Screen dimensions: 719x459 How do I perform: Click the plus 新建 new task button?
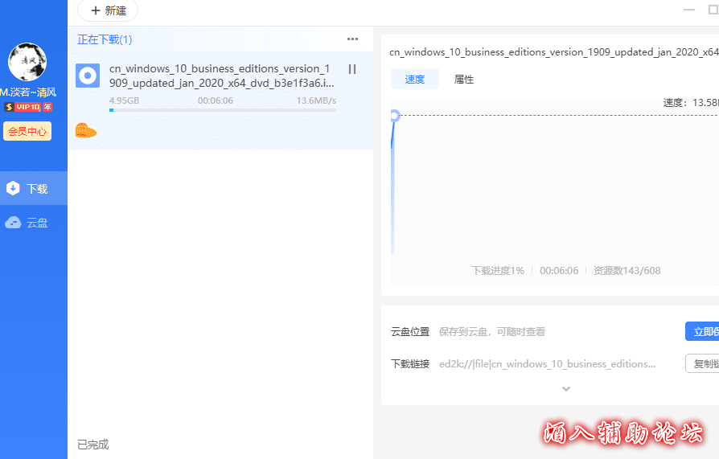108,10
